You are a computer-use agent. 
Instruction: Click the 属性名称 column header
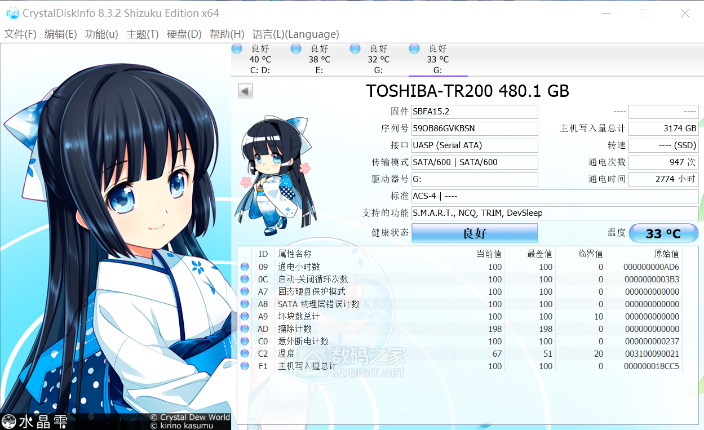364,254
